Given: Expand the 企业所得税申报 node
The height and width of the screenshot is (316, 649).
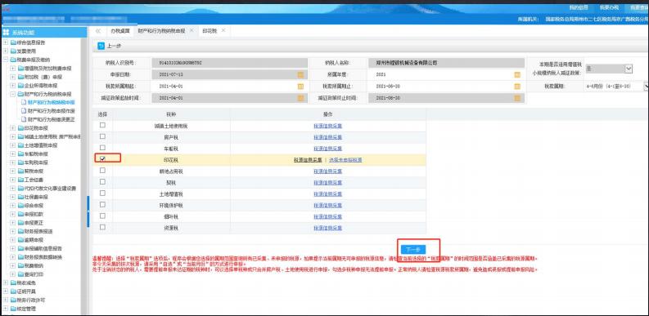Looking at the screenshot, I should coord(13,86).
